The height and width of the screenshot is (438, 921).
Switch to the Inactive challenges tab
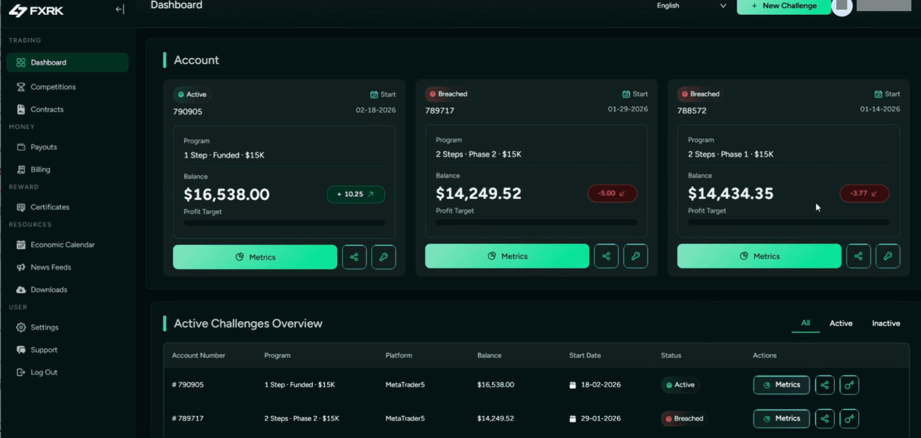[886, 323]
